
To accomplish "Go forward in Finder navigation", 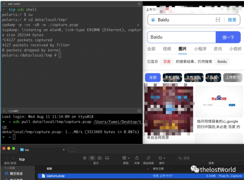I will (x=13, y=158).
